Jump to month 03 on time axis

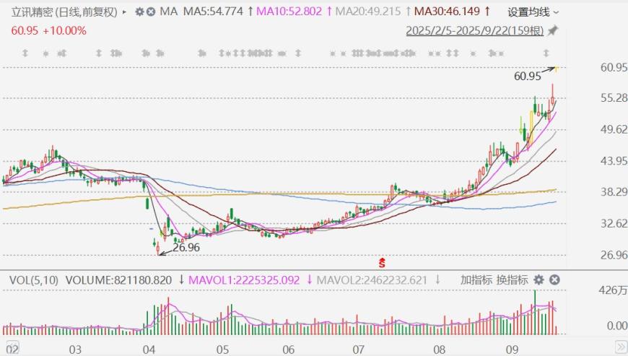(x=75, y=350)
